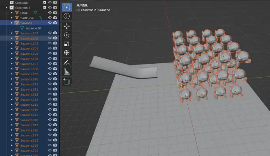Pick the Add Cube tool
The image size is (270, 156).
click(x=67, y=82)
